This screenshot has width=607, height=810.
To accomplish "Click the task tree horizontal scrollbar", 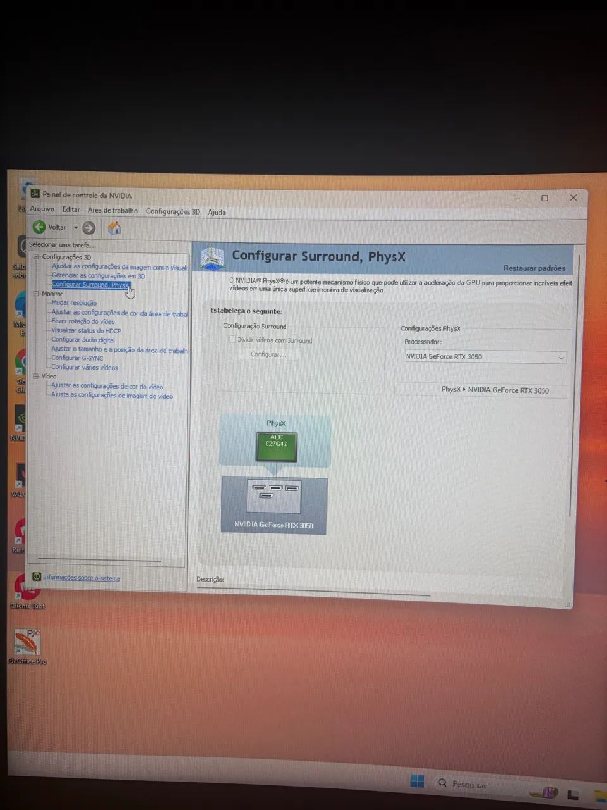I will pos(99,560).
